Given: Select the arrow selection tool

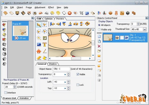Looking at the screenshot, I should point(39,25).
